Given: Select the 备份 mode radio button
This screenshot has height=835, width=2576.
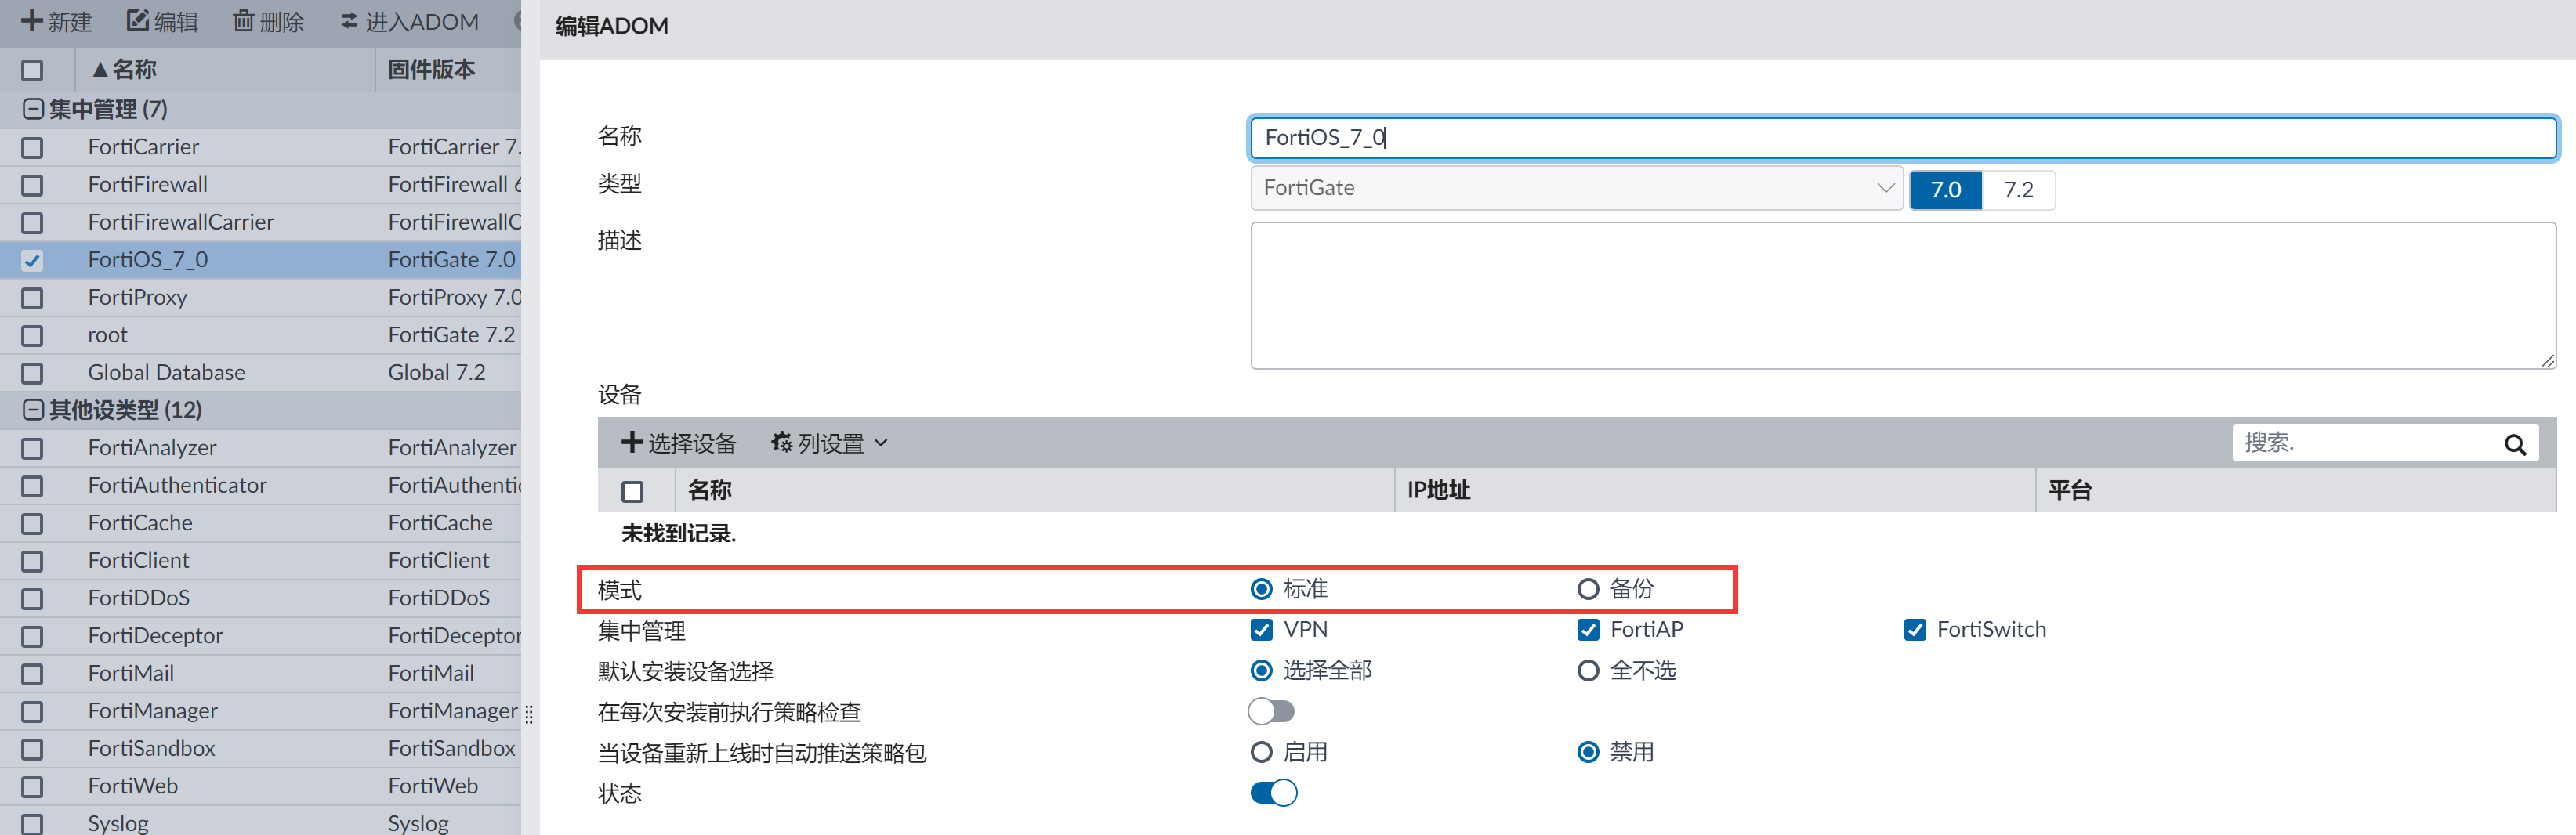Looking at the screenshot, I should point(1588,589).
